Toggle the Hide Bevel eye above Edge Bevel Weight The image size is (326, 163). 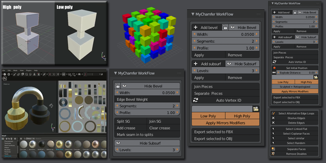[124, 86]
